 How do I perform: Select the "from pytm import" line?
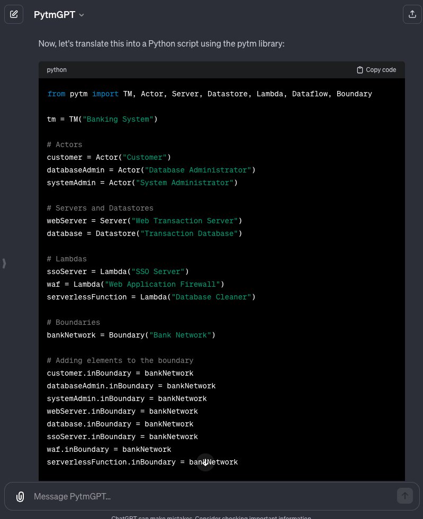coord(209,94)
